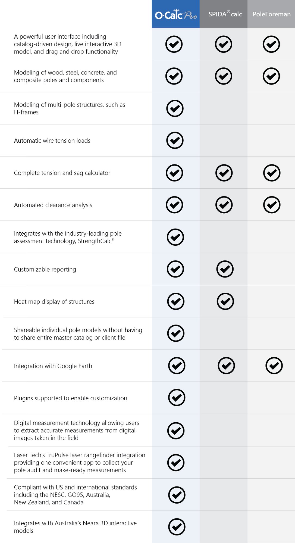
Task: Click SPIDA calc checkmark for customizable reporting
Action: [225, 269]
